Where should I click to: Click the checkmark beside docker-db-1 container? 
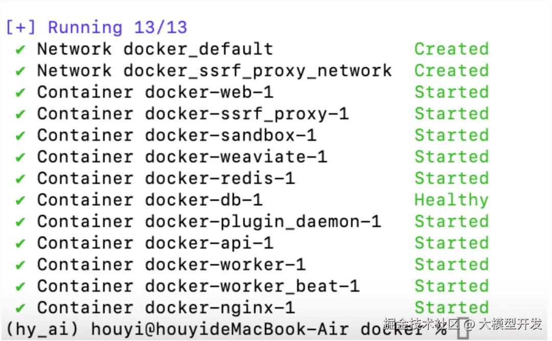click(20, 200)
